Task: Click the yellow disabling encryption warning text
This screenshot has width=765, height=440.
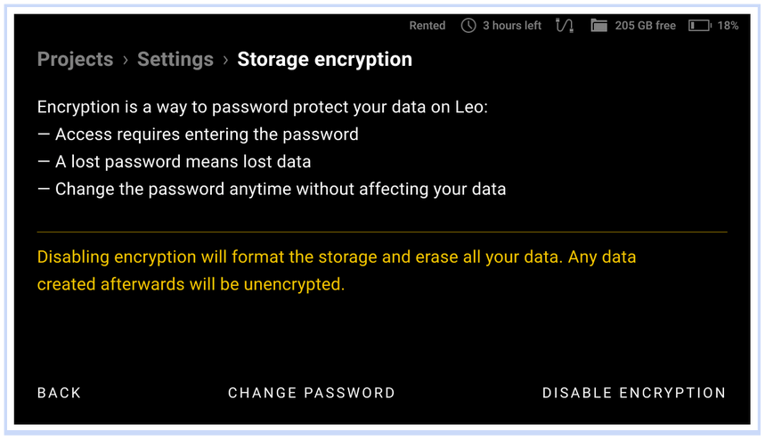Action: tap(337, 271)
